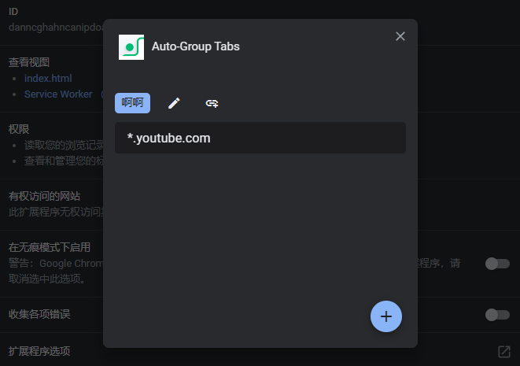The image size is (520, 366).
Task: Click the *.youtube.com rule field
Action: (x=260, y=138)
